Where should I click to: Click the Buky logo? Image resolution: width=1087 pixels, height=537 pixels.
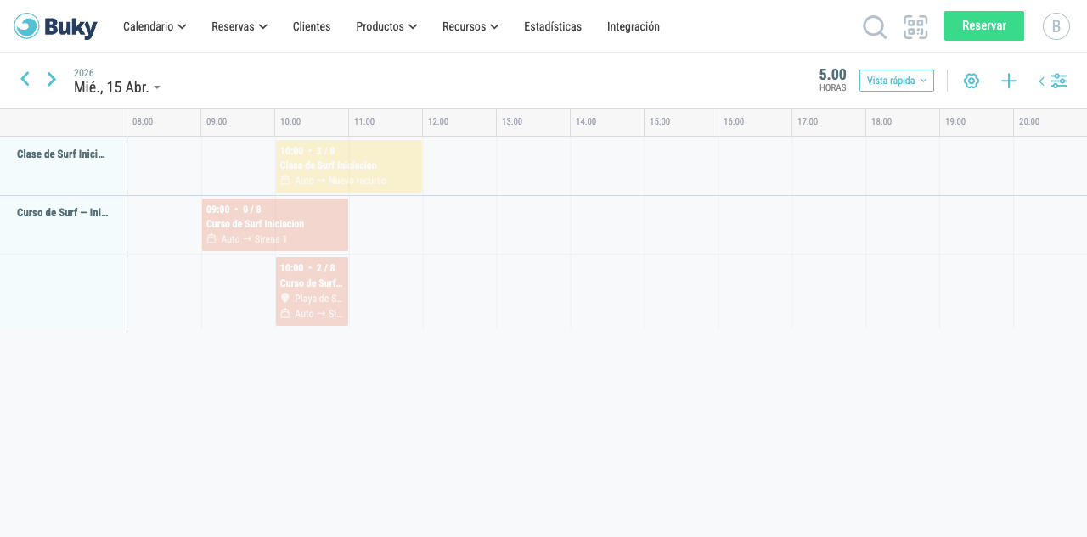point(55,26)
